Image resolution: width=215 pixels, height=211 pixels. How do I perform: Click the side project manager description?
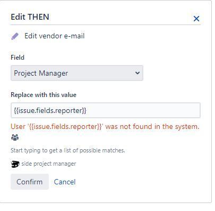(x=49, y=164)
